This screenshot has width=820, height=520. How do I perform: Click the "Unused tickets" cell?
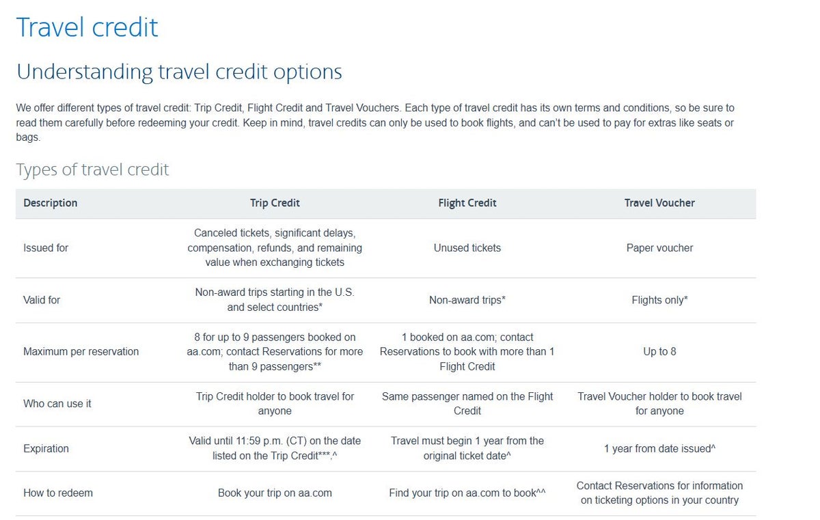click(x=467, y=248)
